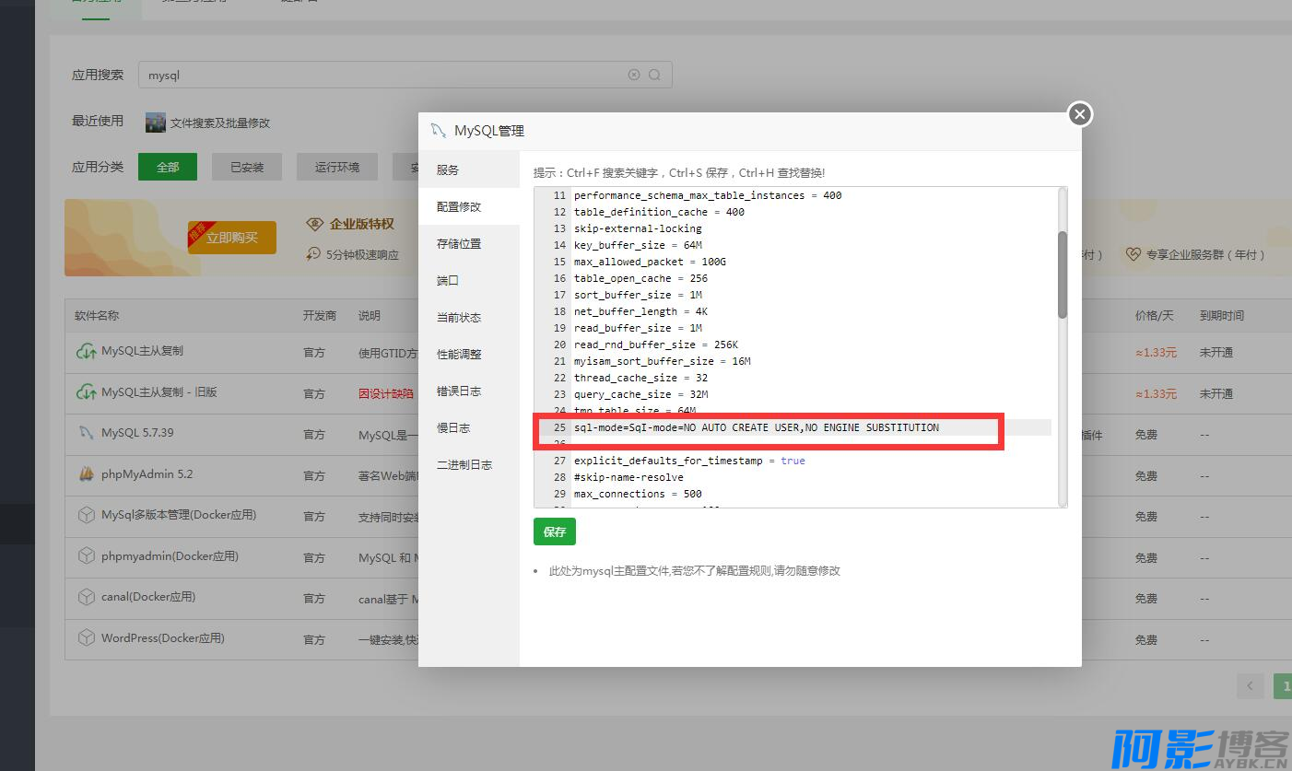Switch to the 存储位置 tab
1292x771 pixels.
click(469, 244)
